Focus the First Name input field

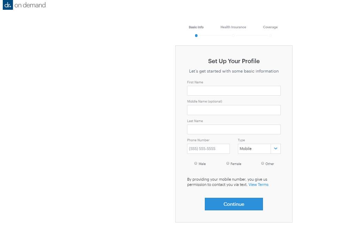pos(234,91)
